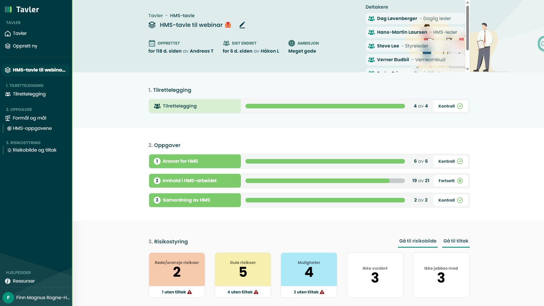Click people icon beside Dag Løvenberger
The width and height of the screenshot is (544, 306).
(371, 19)
